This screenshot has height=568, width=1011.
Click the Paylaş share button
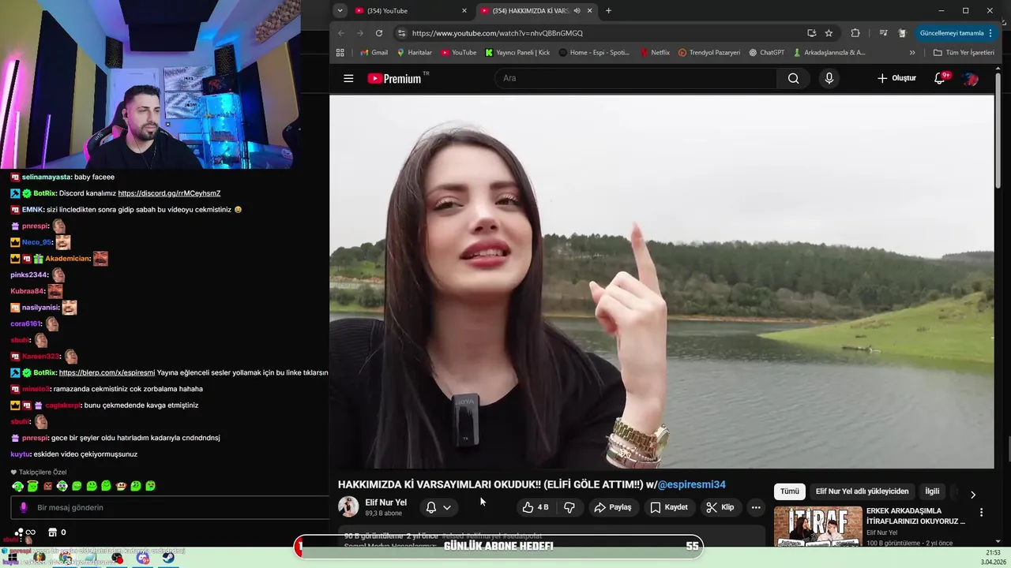(613, 507)
